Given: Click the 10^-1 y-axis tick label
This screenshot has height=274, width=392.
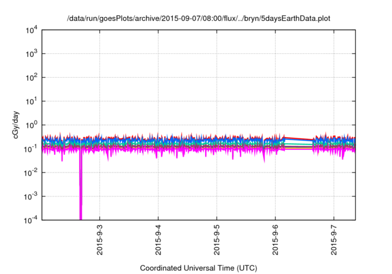Looking at the screenshot, I should pyautogui.click(x=31, y=149).
